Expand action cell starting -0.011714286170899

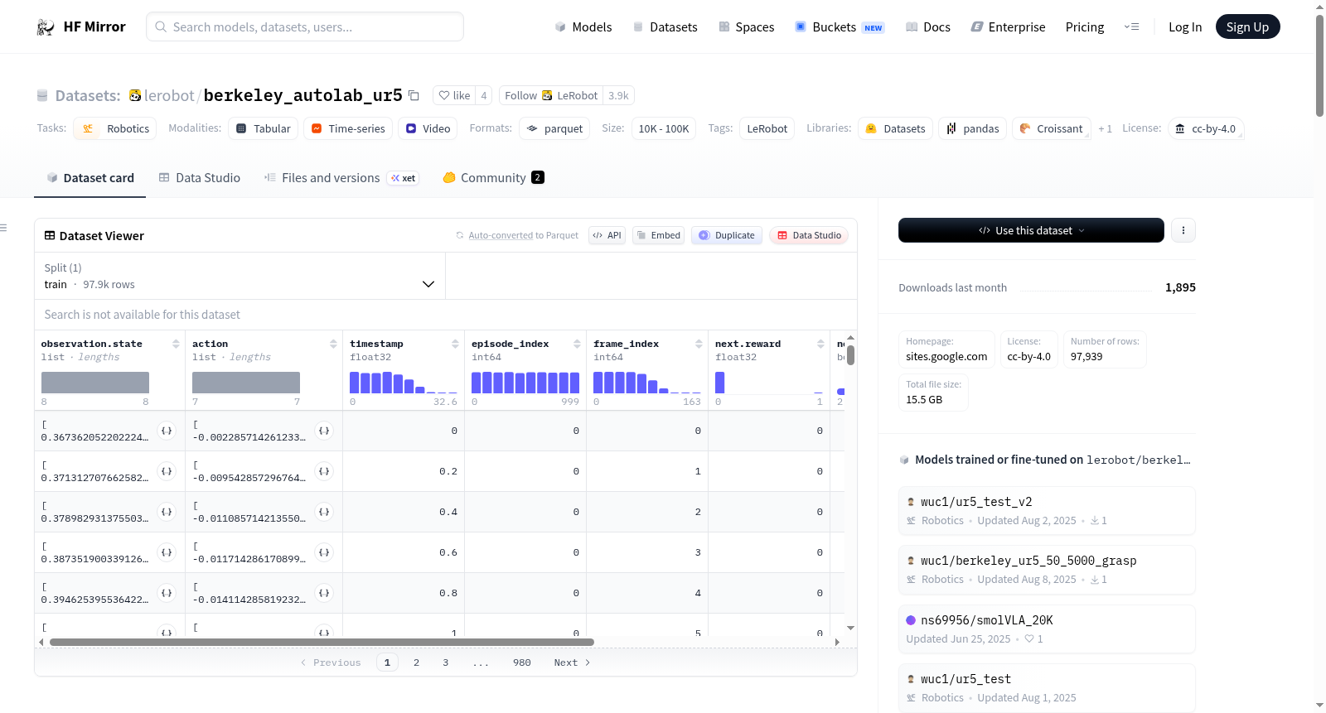coord(324,552)
